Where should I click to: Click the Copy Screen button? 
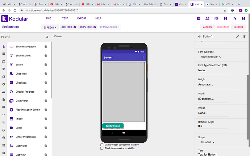(x=88, y=27)
